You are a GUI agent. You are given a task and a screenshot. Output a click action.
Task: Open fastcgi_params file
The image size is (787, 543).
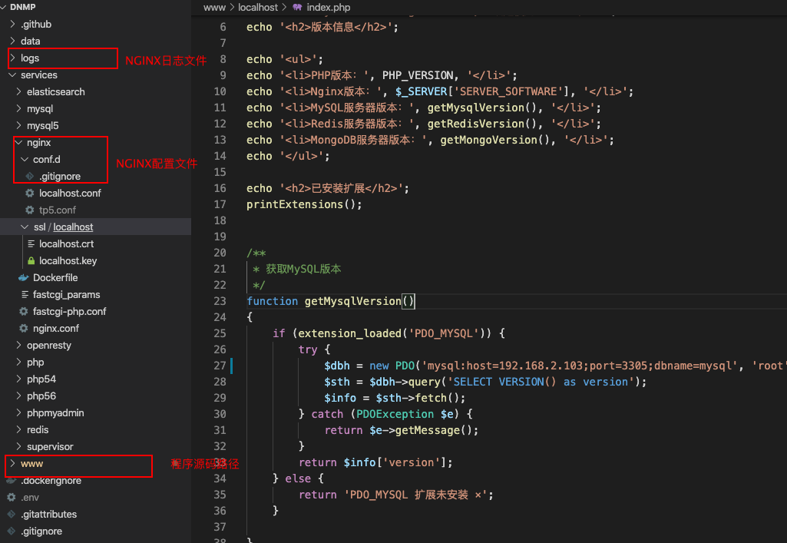click(x=66, y=295)
